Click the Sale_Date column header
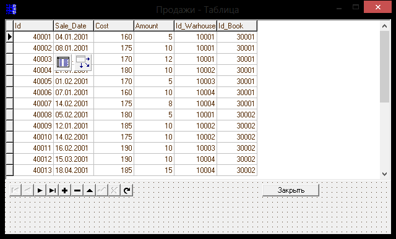The image size is (396, 239). pyautogui.click(x=74, y=26)
